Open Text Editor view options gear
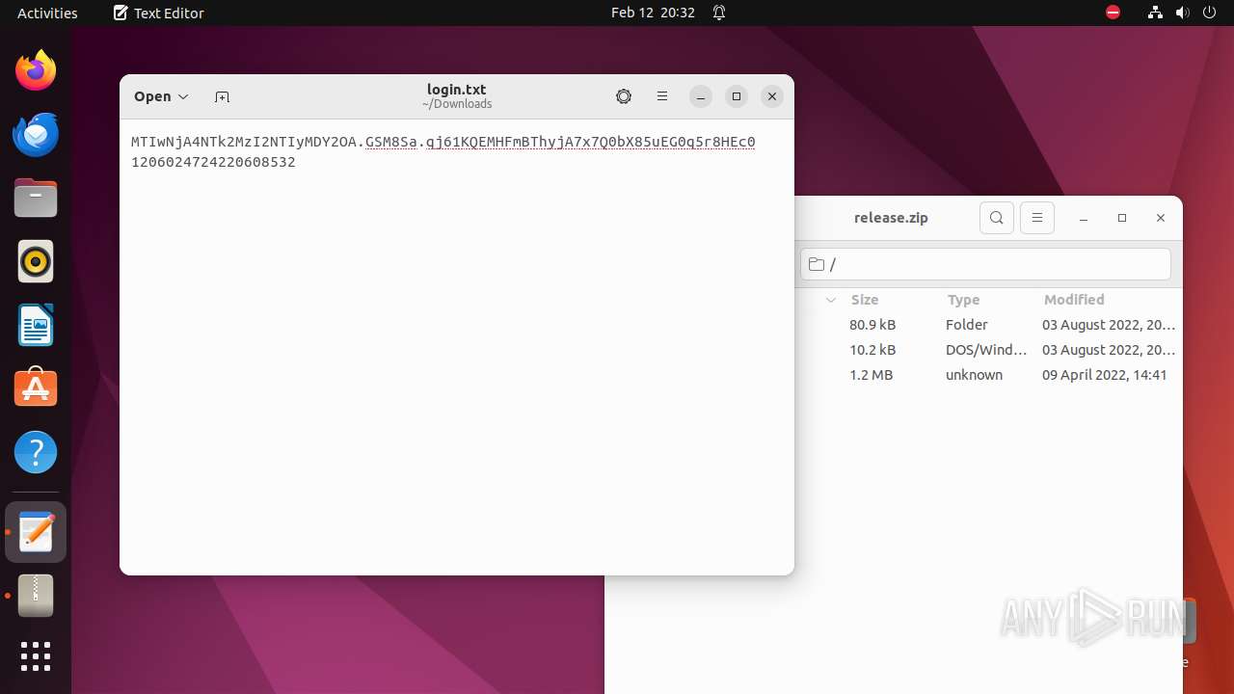1234x694 pixels. point(624,96)
